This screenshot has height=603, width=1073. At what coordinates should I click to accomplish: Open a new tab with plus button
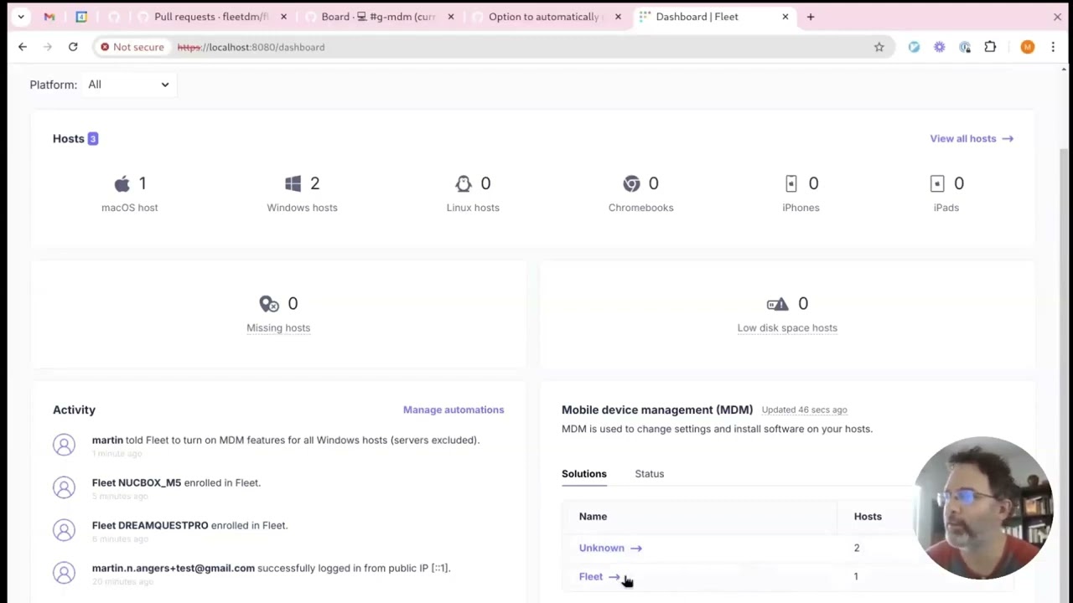tap(811, 17)
